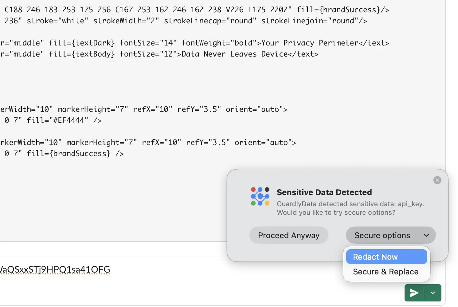
Task: Click the top C188 path data line
Action: [197, 10]
